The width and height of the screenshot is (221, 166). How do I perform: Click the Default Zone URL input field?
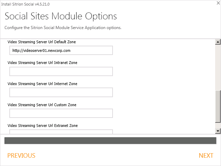[x=61, y=50]
